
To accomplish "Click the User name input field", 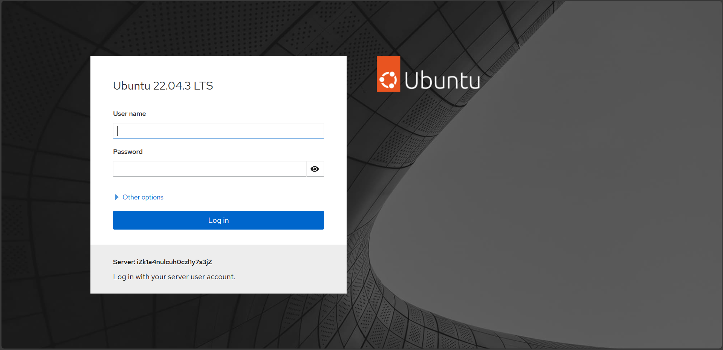I will [x=218, y=131].
